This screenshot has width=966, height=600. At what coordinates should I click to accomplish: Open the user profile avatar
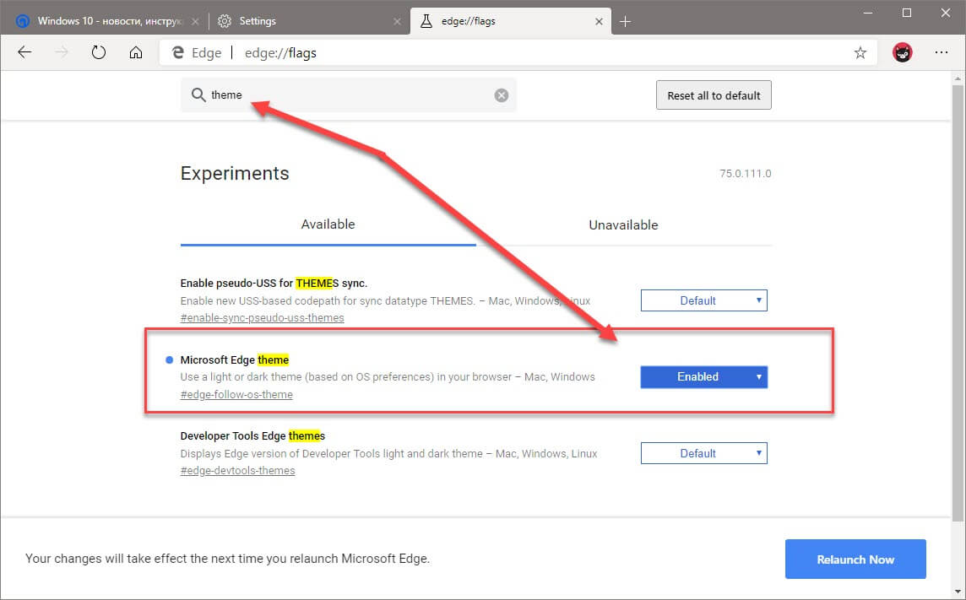[903, 53]
